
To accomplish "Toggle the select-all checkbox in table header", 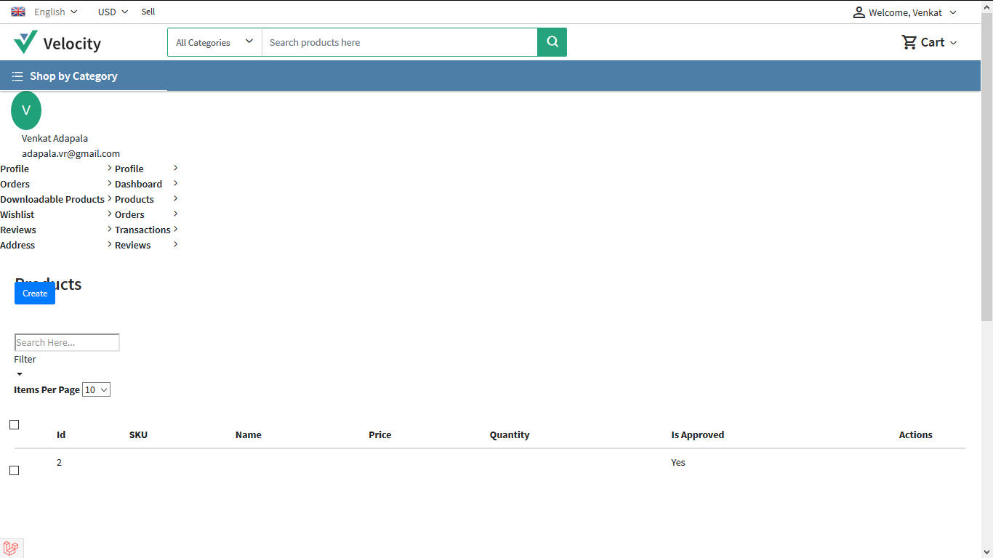I will tap(14, 424).
